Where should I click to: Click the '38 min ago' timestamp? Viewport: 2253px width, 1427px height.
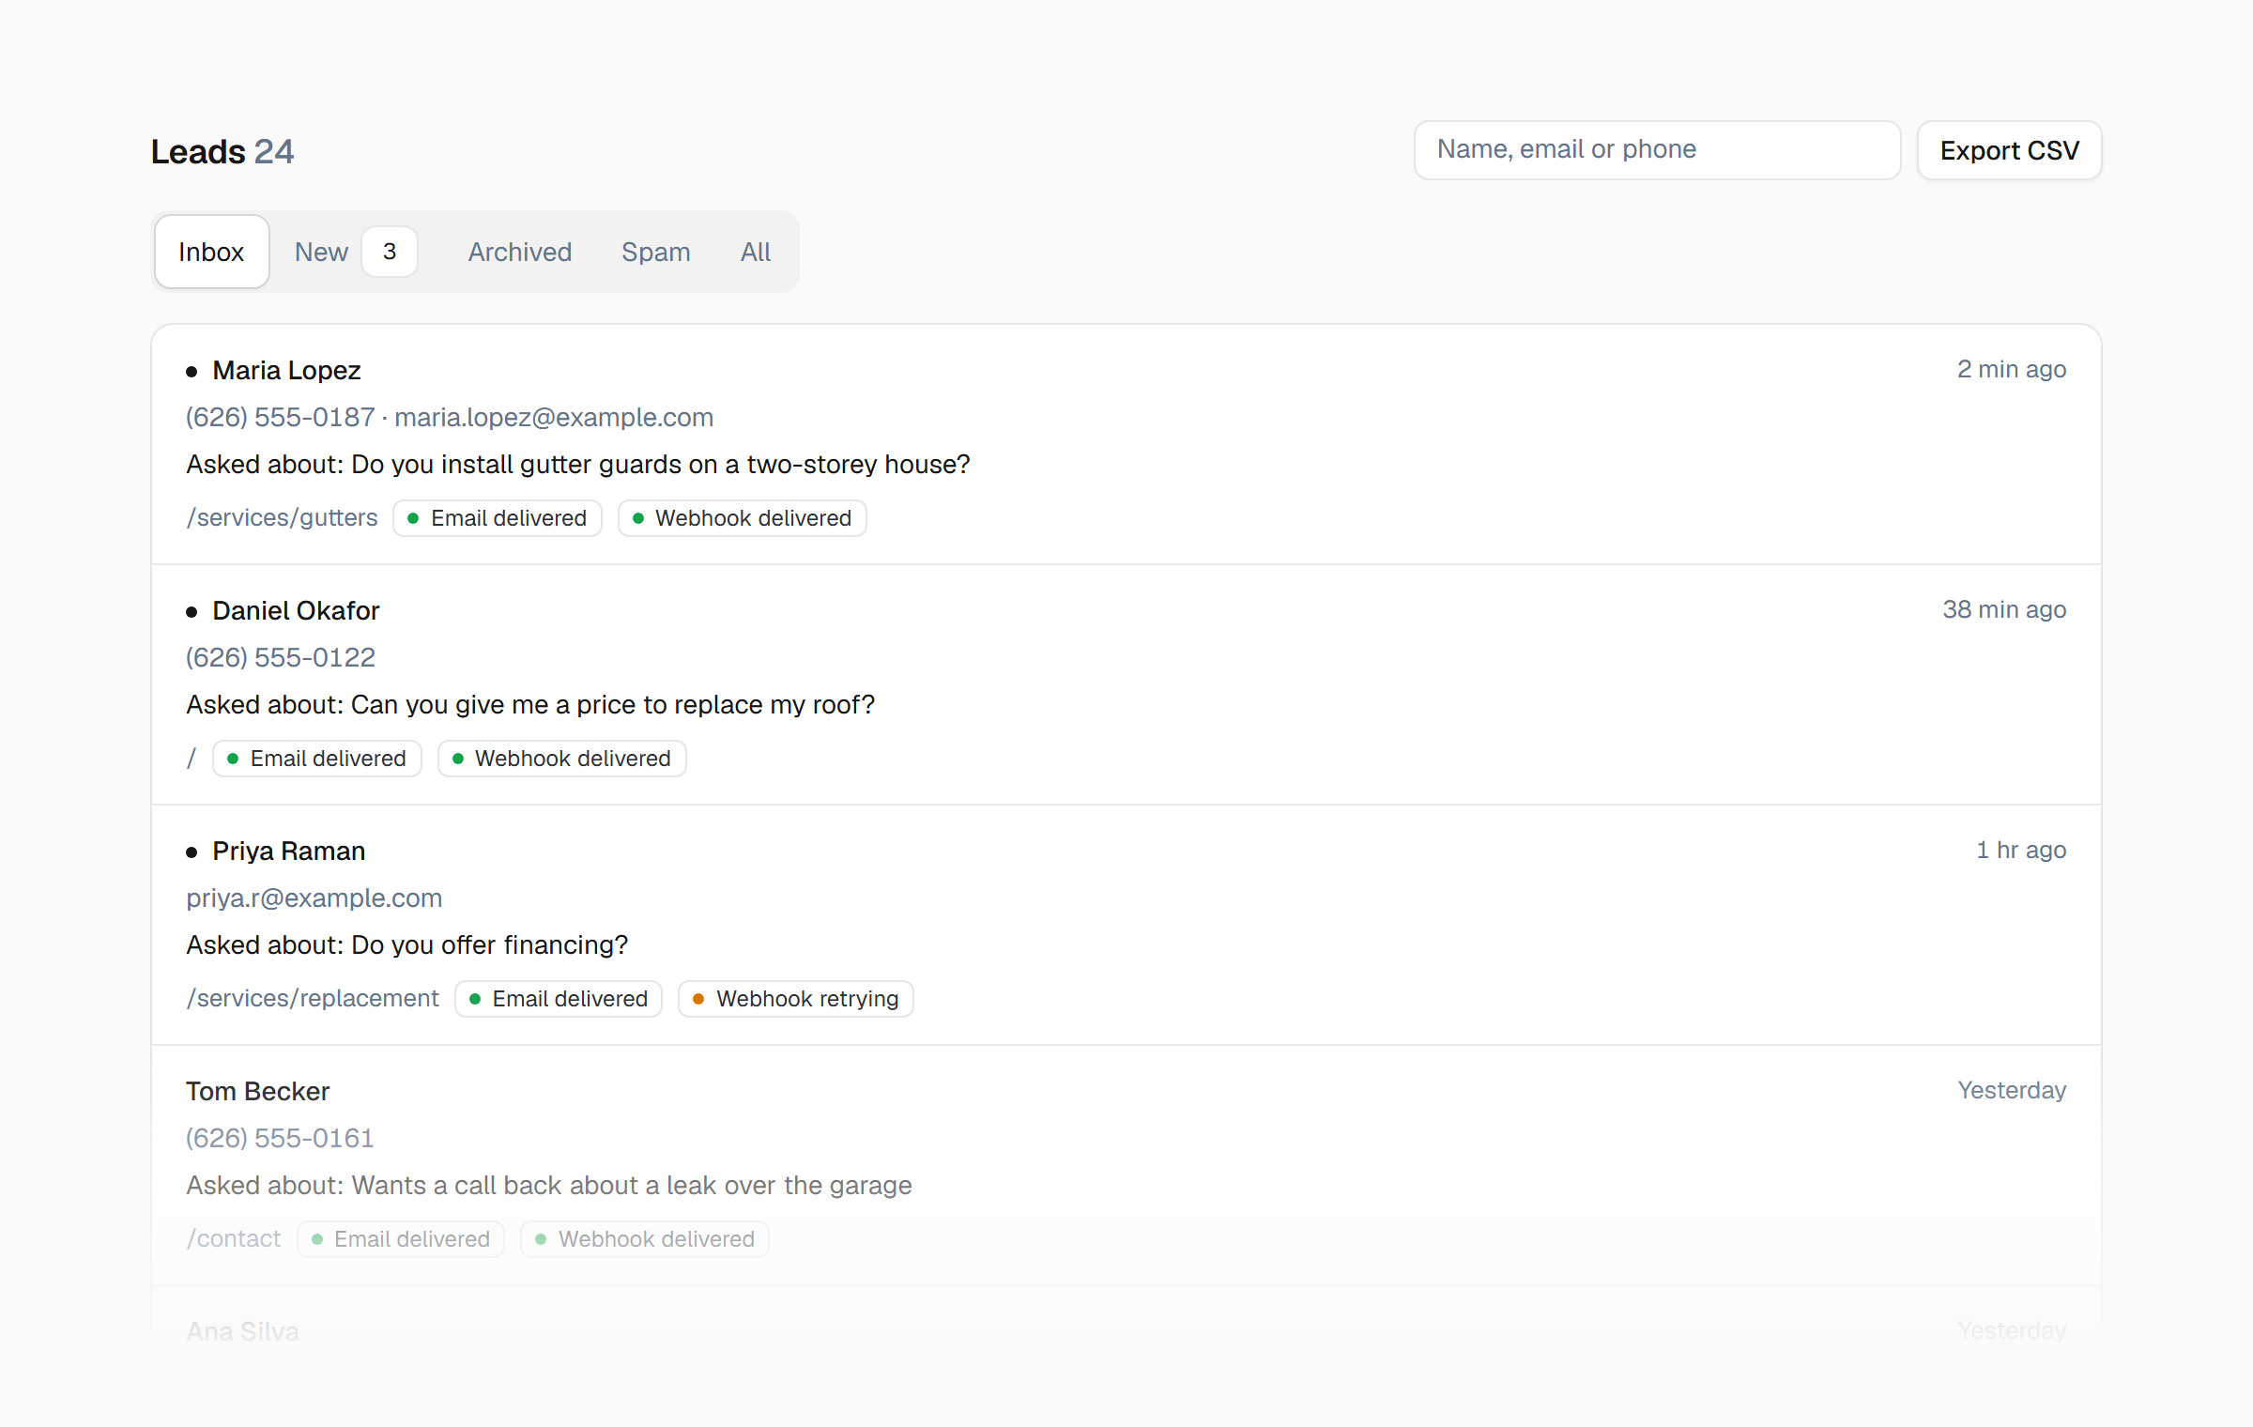click(2004, 609)
